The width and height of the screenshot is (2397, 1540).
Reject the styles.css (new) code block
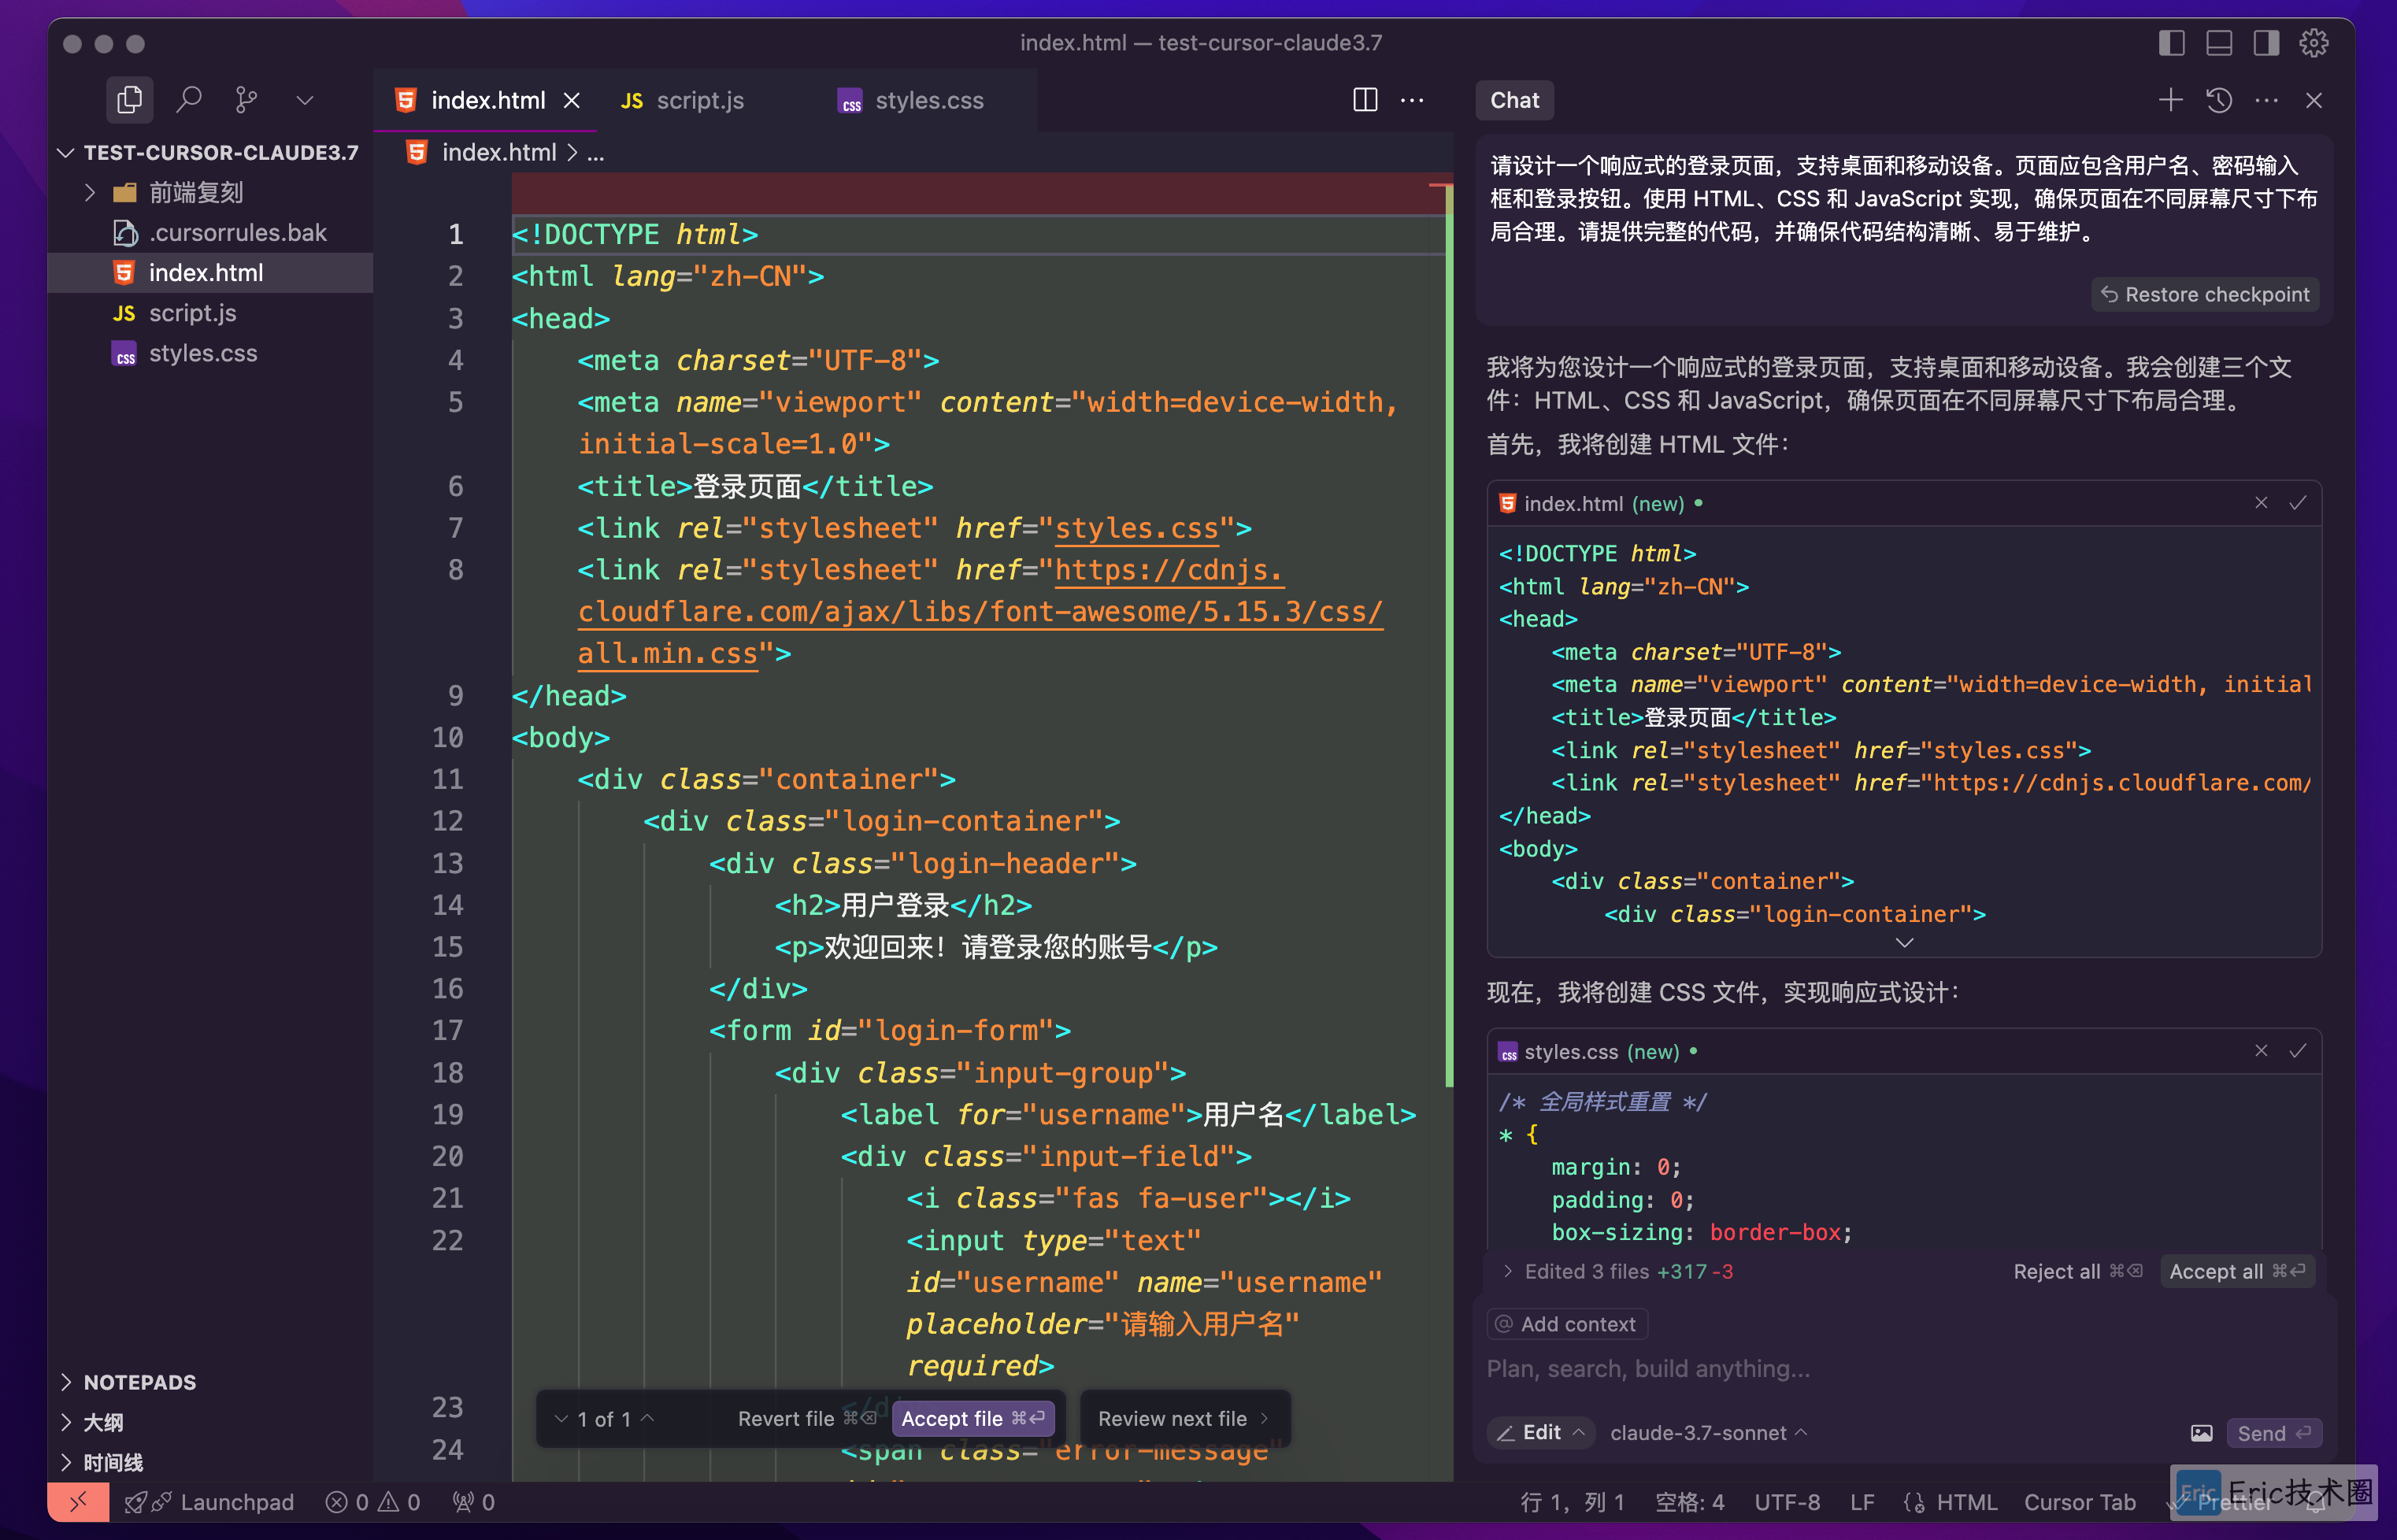point(2261,1051)
